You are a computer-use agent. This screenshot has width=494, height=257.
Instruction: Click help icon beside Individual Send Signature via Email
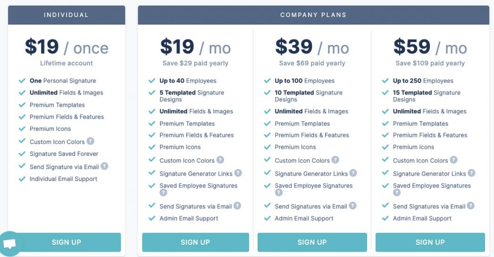(x=104, y=166)
